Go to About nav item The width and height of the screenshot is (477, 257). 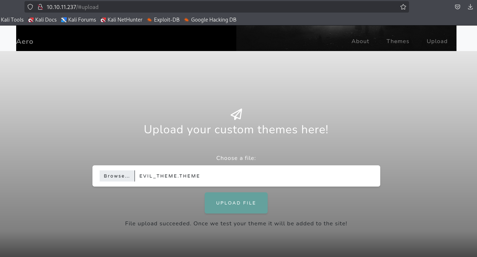coord(360,41)
